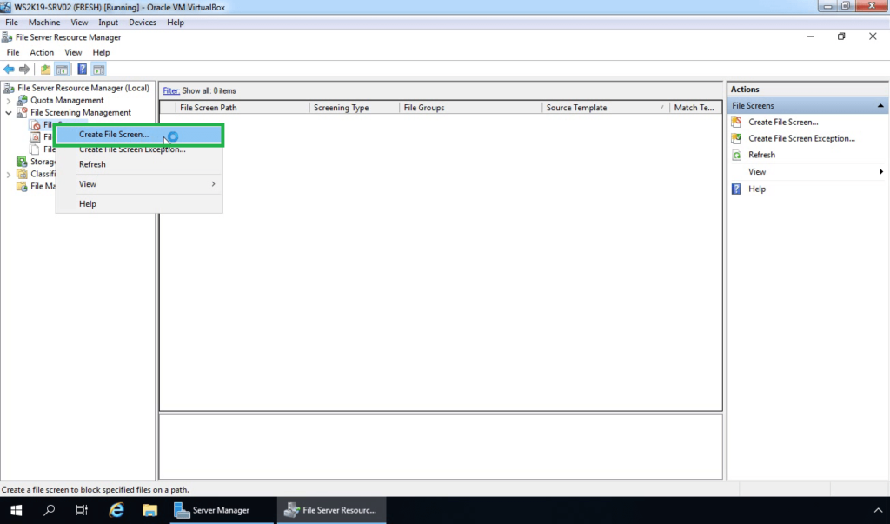This screenshot has width=890, height=524.
Task: Sort by Source Template column header
Action: click(x=606, y=108)
